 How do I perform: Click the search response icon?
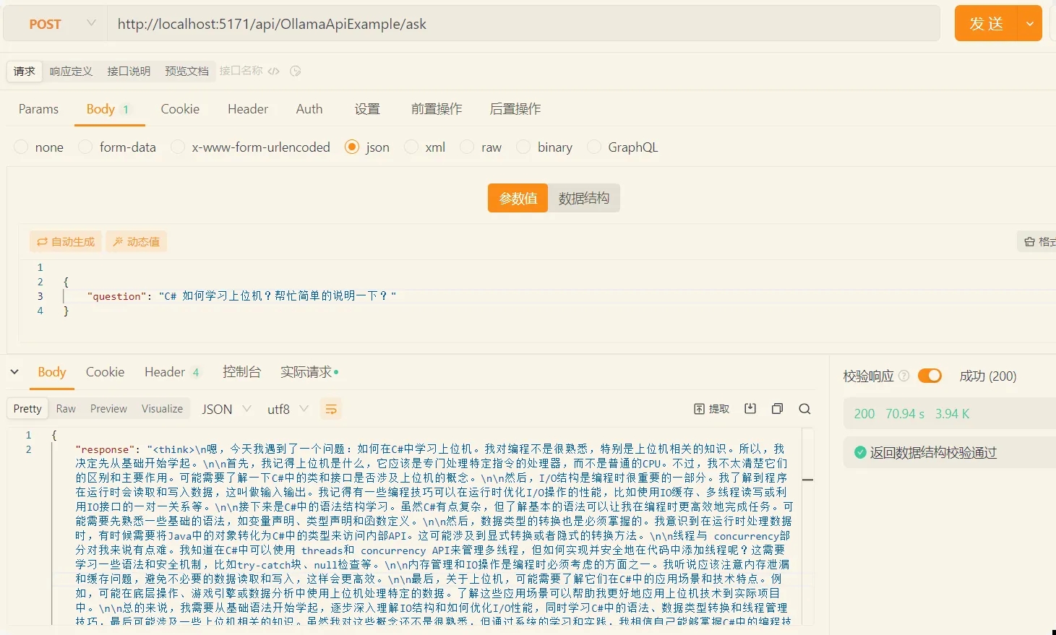coord(804,409)
